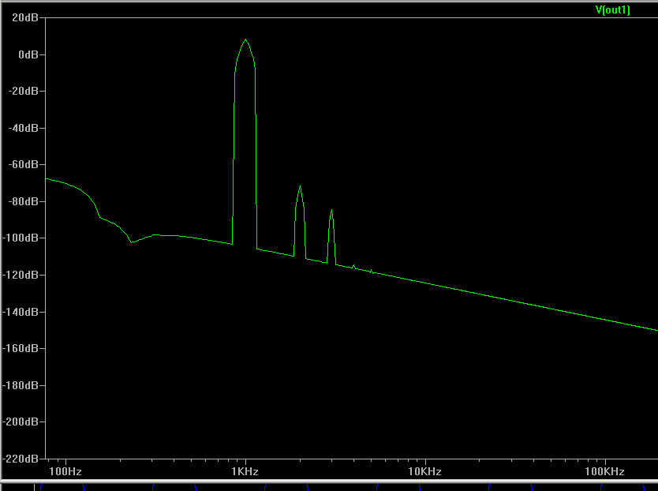Screen dimensions: 658x491
Task: Click the -220dB axis label
Action: click(x=21, y=459)
